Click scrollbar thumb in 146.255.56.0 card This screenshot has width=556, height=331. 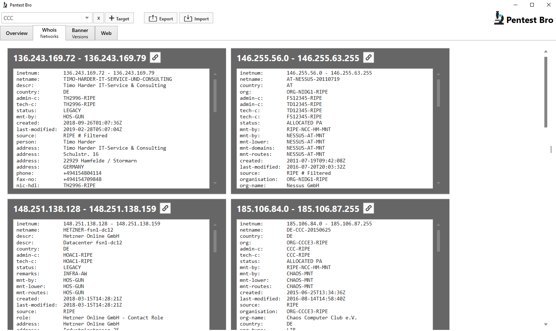[438, 93]
